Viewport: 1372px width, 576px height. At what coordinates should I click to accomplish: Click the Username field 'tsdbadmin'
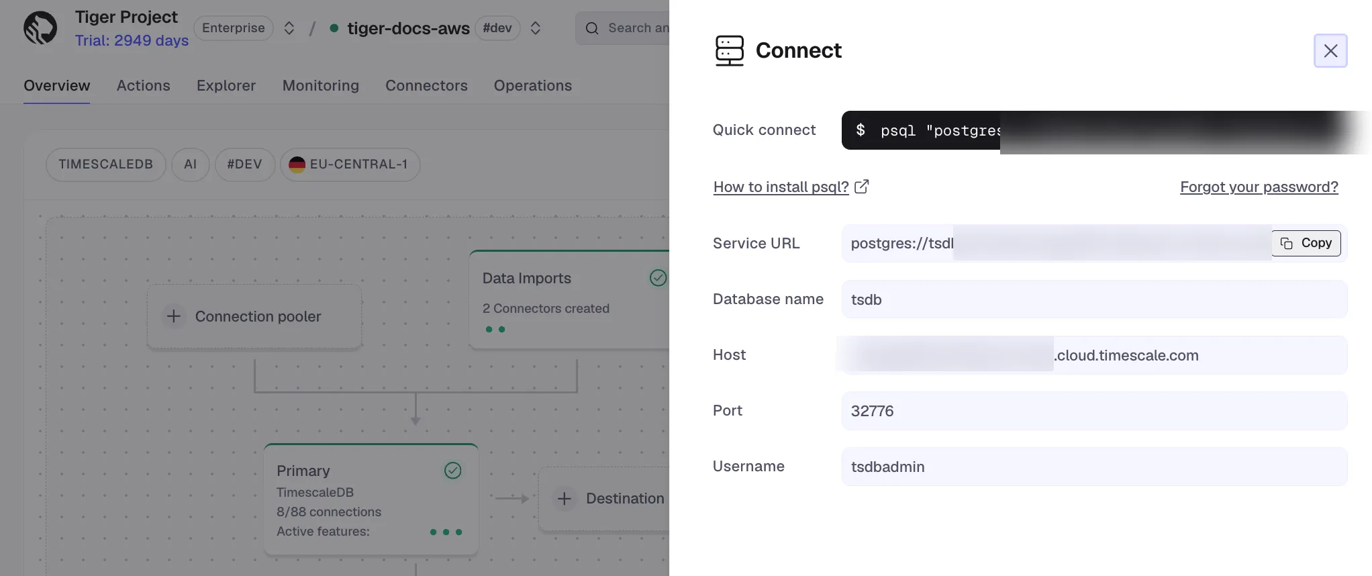pyautogui.click(x=1094, y=467)
